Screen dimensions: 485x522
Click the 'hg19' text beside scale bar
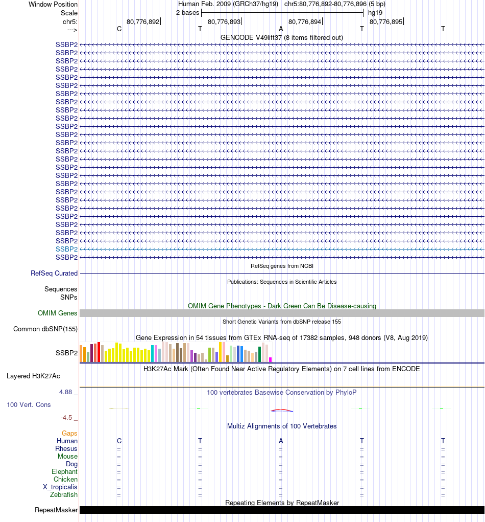pyautogui.click(x=375, y=13)
